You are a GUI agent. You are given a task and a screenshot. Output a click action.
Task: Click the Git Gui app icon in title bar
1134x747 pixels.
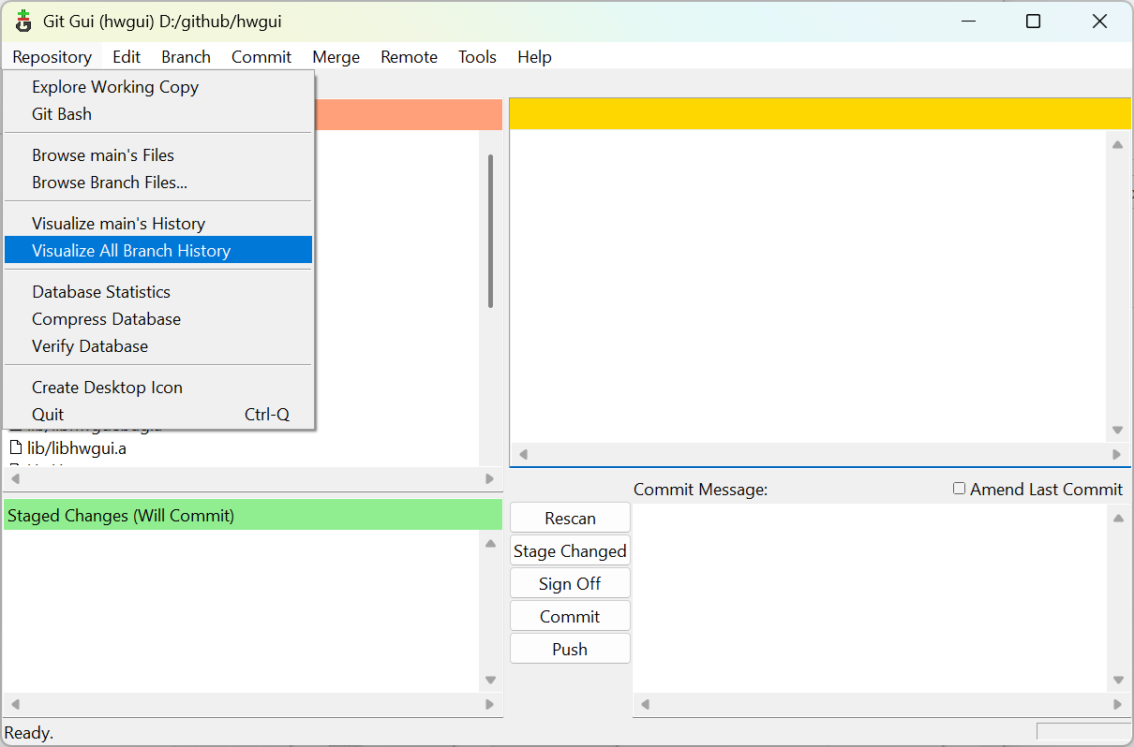tap(23, 21)
